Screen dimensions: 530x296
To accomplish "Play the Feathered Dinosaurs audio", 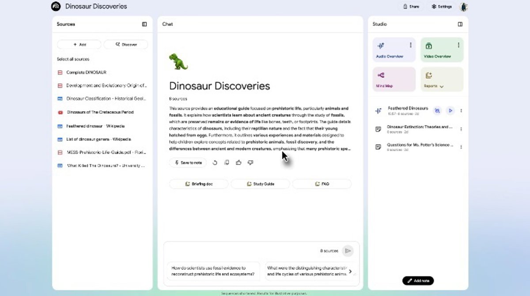I will pos(450,111).
